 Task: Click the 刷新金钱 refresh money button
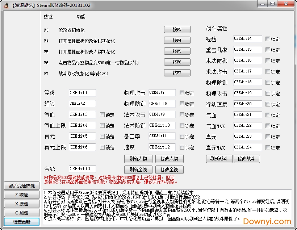tap(138, 170)
